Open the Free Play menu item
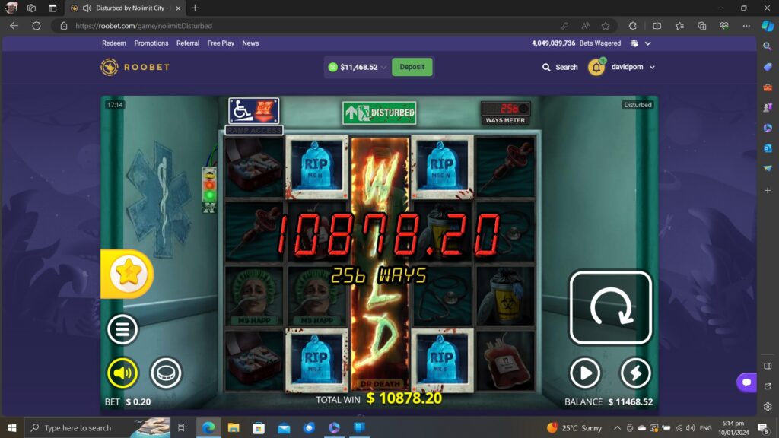The width and height of the screenshot is (779, 438). 221,43
